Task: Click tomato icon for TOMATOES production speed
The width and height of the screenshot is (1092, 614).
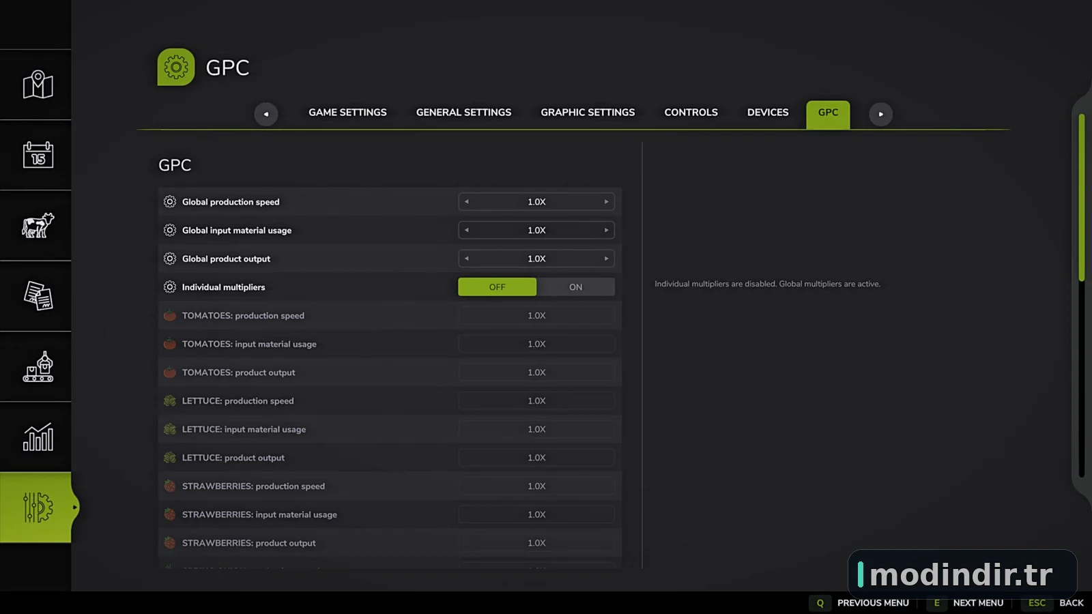Action: (170, 316)
